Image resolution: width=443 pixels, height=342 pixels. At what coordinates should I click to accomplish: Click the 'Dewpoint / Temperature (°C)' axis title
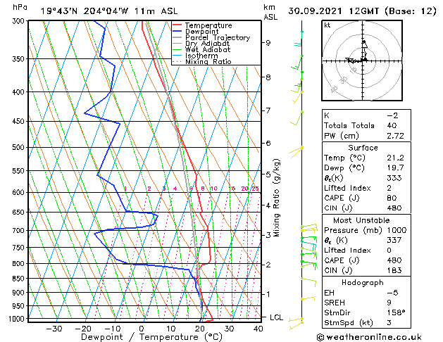[x=151, y=337]
